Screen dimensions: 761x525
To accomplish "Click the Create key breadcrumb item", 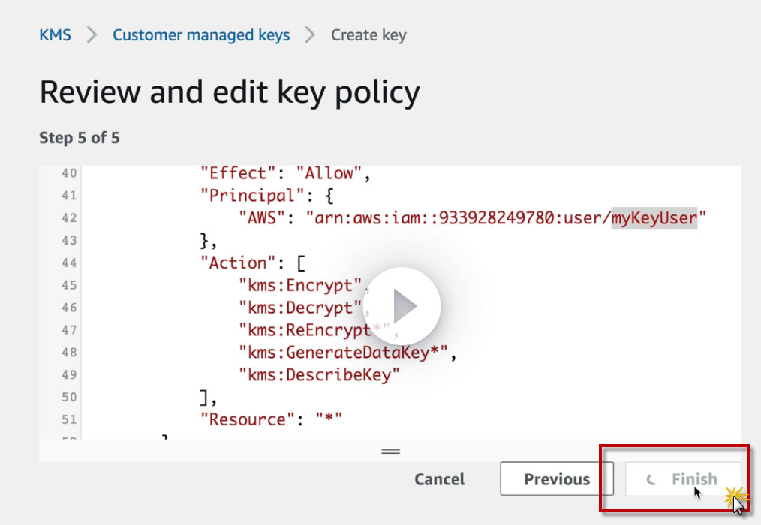I will pyautogui.click(x=368, y=35).
